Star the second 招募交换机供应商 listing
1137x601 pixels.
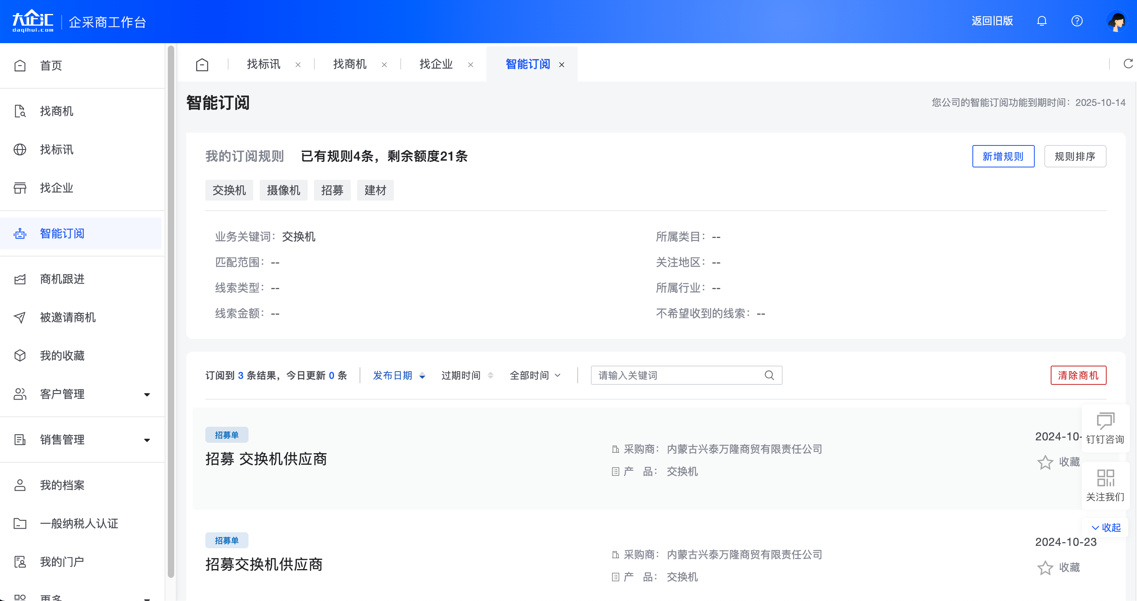pos(1045,567)
